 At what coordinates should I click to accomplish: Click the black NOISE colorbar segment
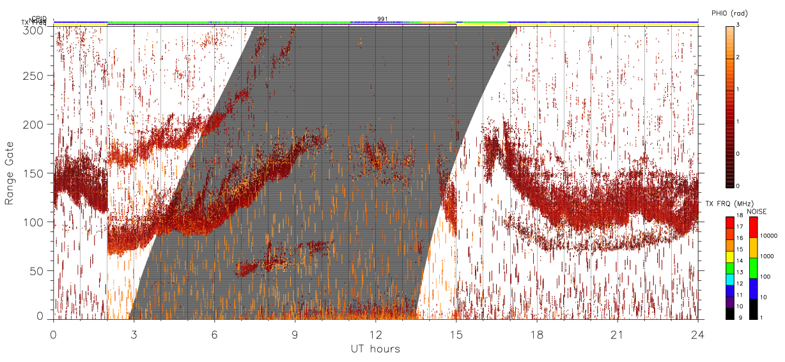point(754,309)
